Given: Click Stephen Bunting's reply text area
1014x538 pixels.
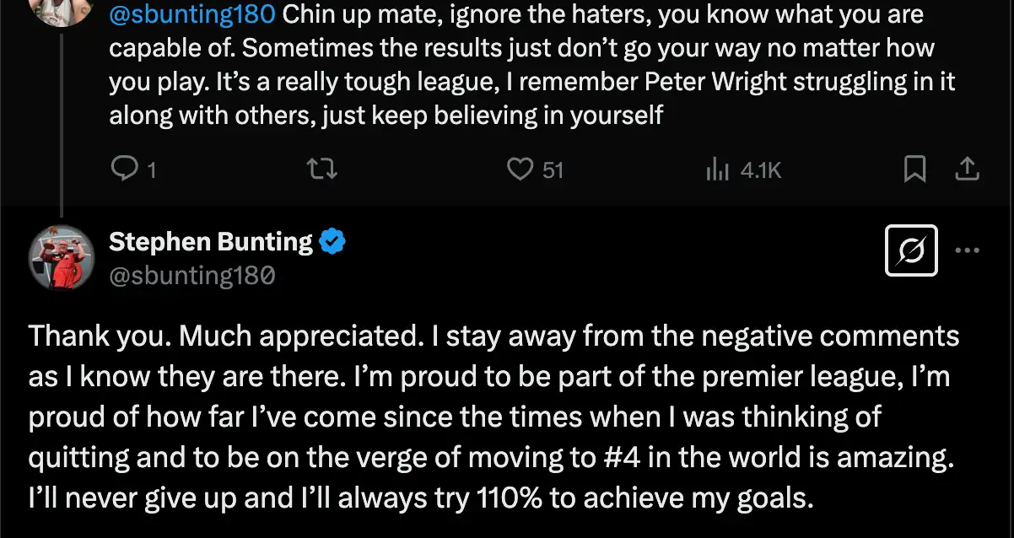Looking at the screenshot, I should [494, 417].
